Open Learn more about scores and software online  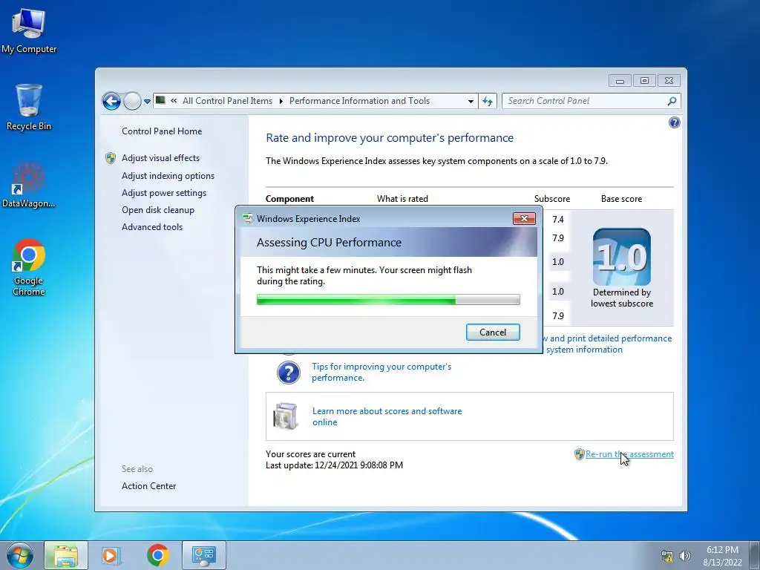point(387,416)
